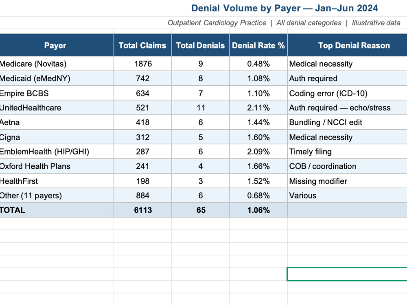This screenshot has height=305, width=407.
Task: Click the '634' claims cell
Action: click(142, 93)
